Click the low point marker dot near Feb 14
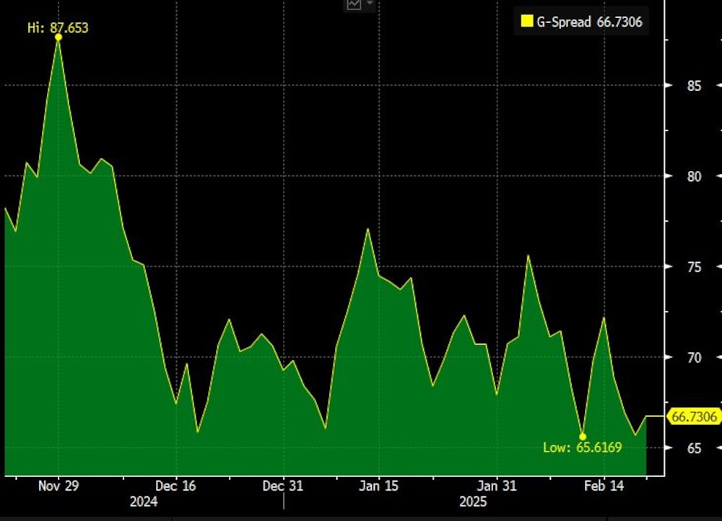 (x=583, y=438)
